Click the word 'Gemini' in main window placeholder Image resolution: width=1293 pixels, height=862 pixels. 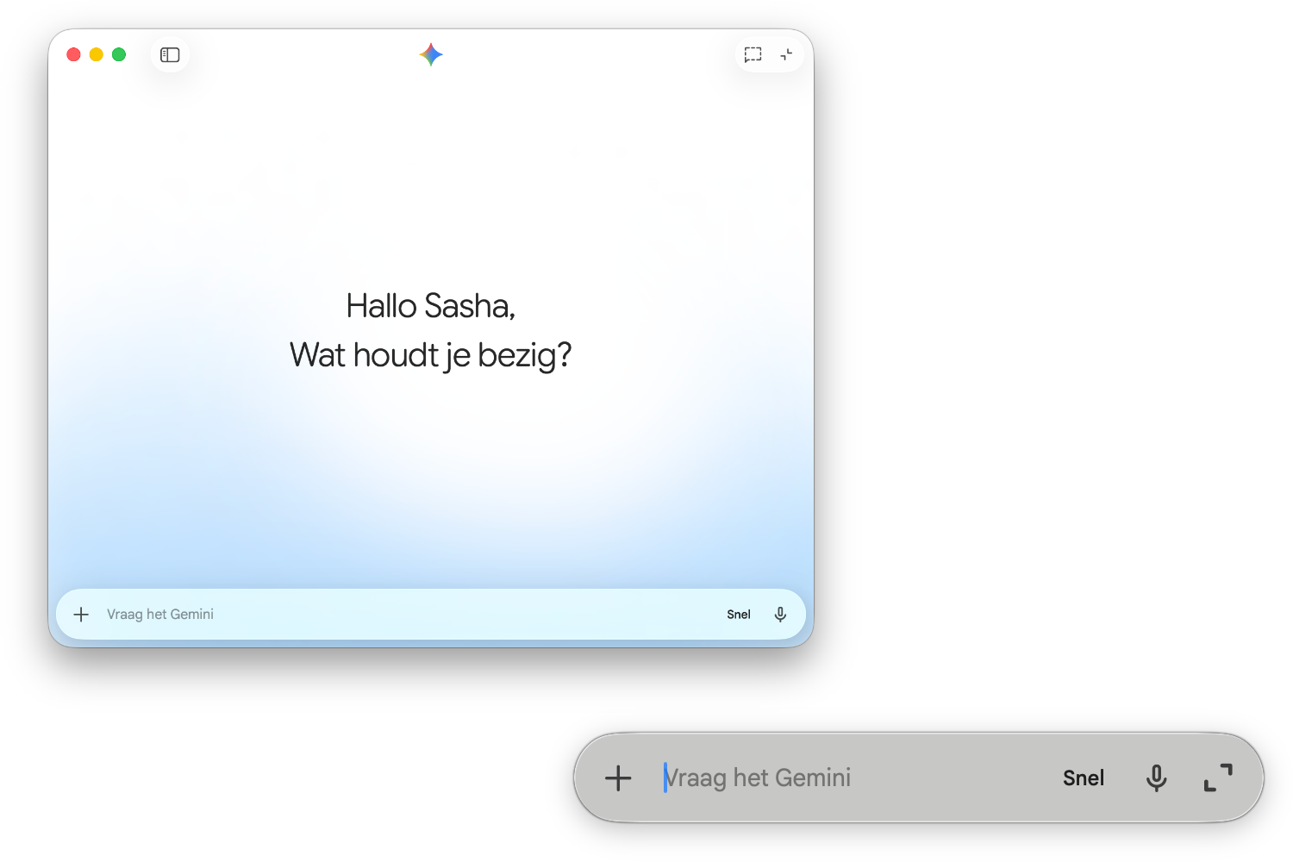[x=191, y=615]
